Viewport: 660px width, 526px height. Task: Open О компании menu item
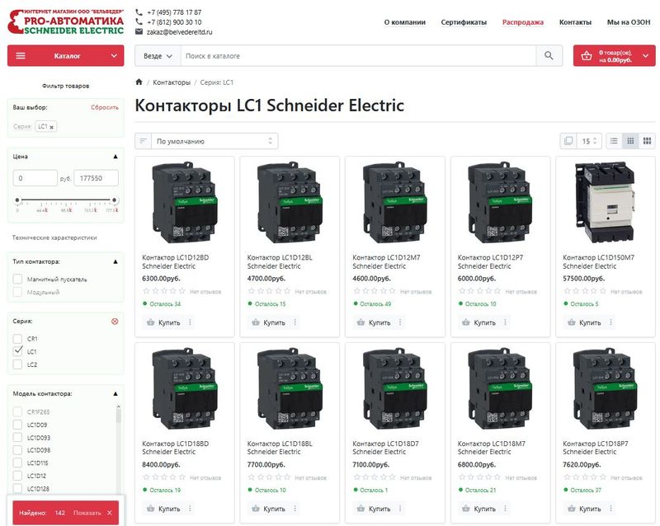coord(404,22)
